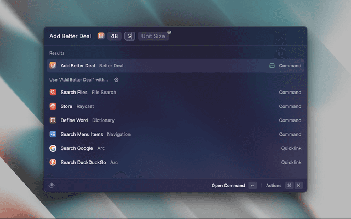Click the Open Command button

[x=228, y=186]
